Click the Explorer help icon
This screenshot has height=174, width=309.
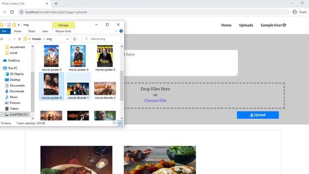[121, 31]
